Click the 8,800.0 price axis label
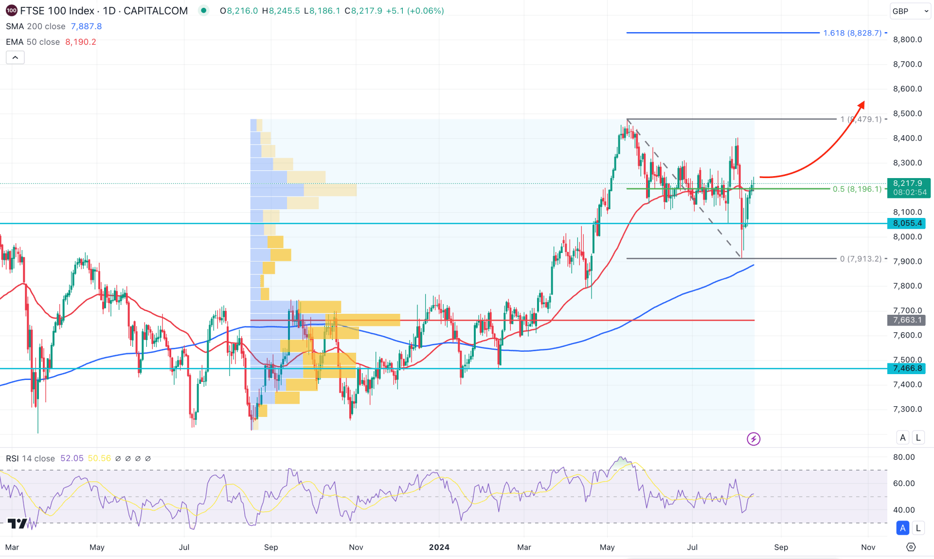 click(907, 39)
